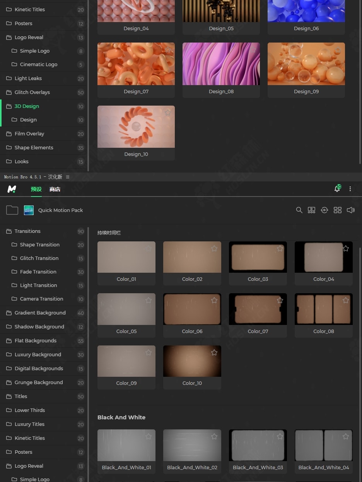Click the circular-arrows play icon in toolbar
The width and height of the screenshot is (362, 482).
click(324, 210)
